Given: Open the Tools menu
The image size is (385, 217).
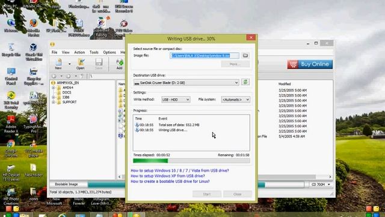Looking at the screenshot, I should tap(94, 52).
